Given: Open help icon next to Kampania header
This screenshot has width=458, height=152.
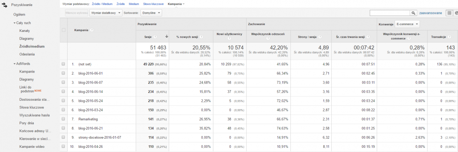Looking at the screenshot, I should 92,30.
